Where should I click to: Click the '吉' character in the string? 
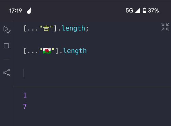point(46,28)
